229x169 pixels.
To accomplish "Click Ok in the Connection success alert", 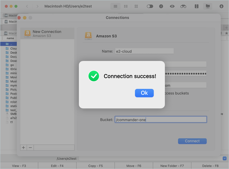I will pyautogui.click(x=144, y=93).
